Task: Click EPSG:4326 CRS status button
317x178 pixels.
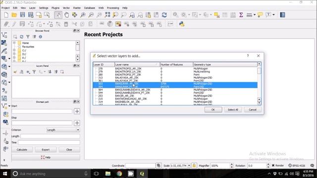Action: coord(297,166)
